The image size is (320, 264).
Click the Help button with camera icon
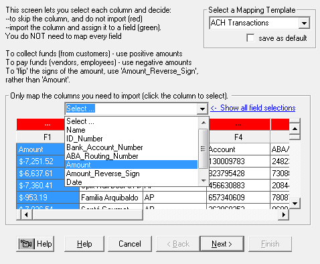coord(35,244)
